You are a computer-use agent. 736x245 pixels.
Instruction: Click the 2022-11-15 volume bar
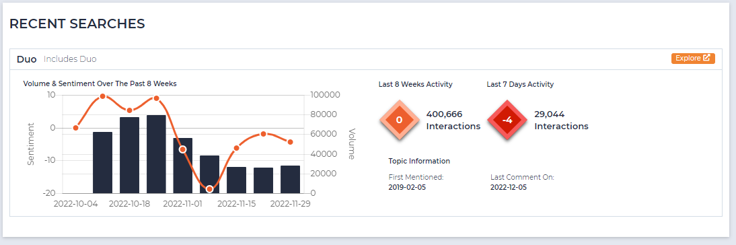tap(237, 180)
